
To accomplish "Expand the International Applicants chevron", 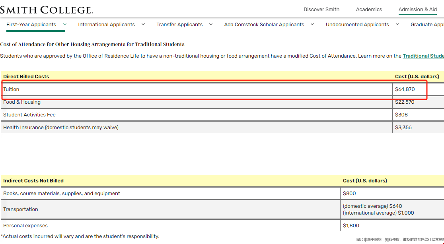I will 143,24.
